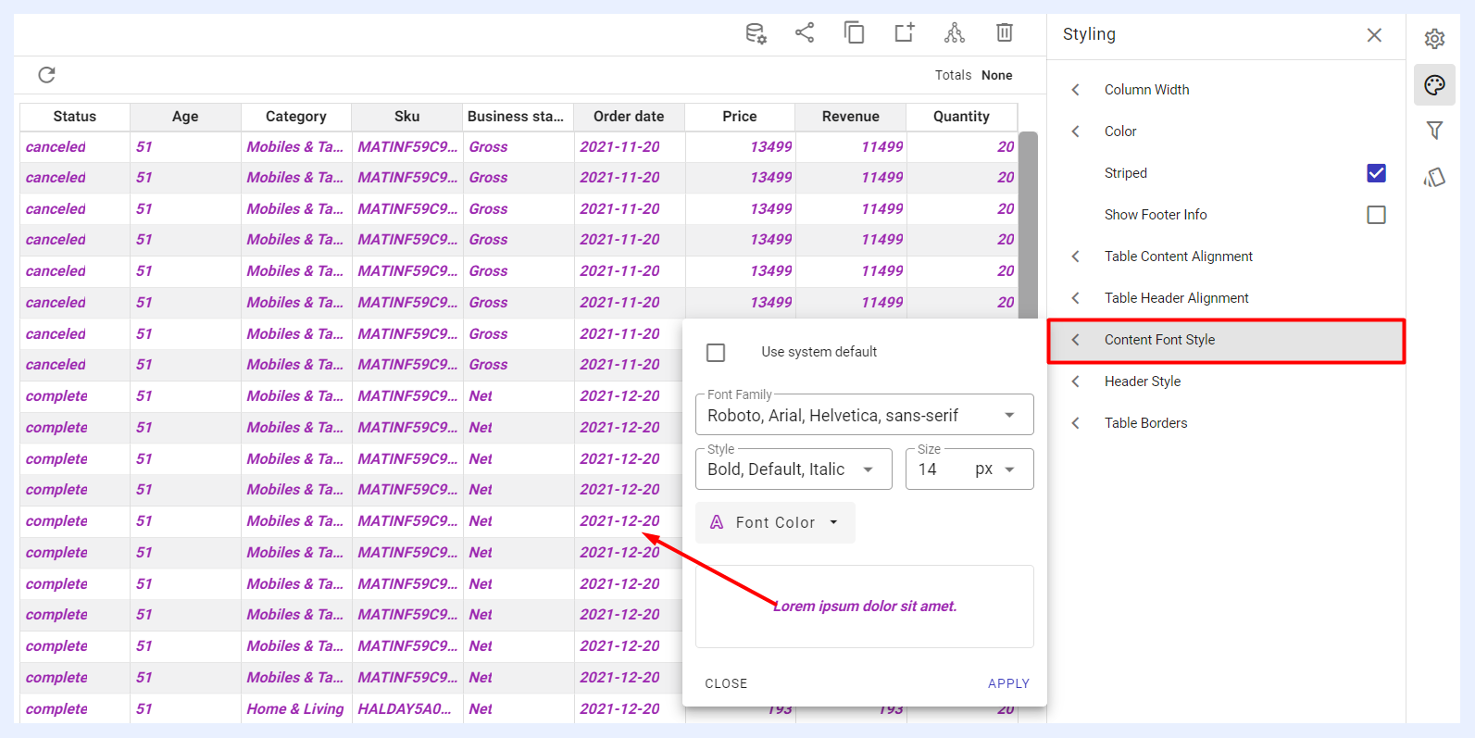Open the Font Color picker
Image resolution: width=1475 pixels, height=738 pixels.
tap(775, 522)
